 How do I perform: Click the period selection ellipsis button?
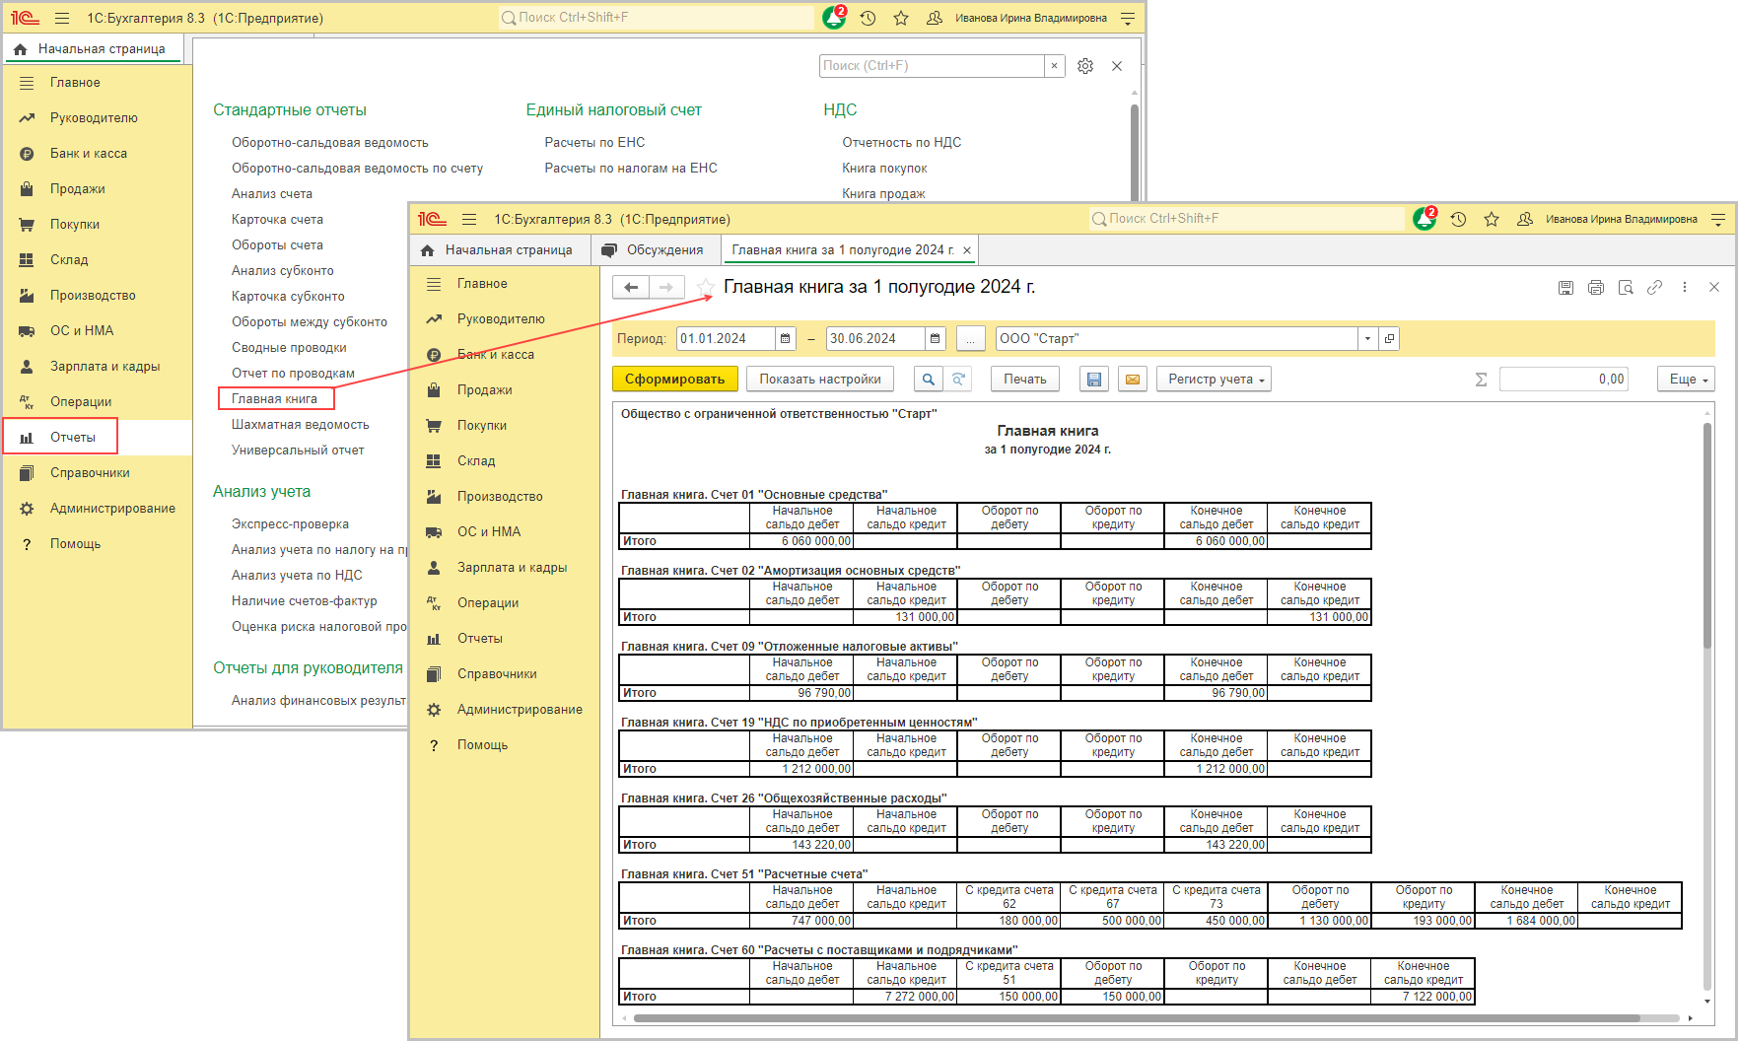click(x=970, y=339)
